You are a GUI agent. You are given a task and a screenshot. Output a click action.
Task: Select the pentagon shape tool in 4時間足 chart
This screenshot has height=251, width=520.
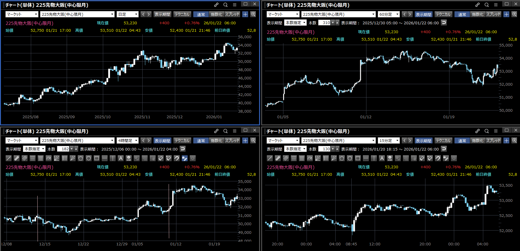point(81,158)
